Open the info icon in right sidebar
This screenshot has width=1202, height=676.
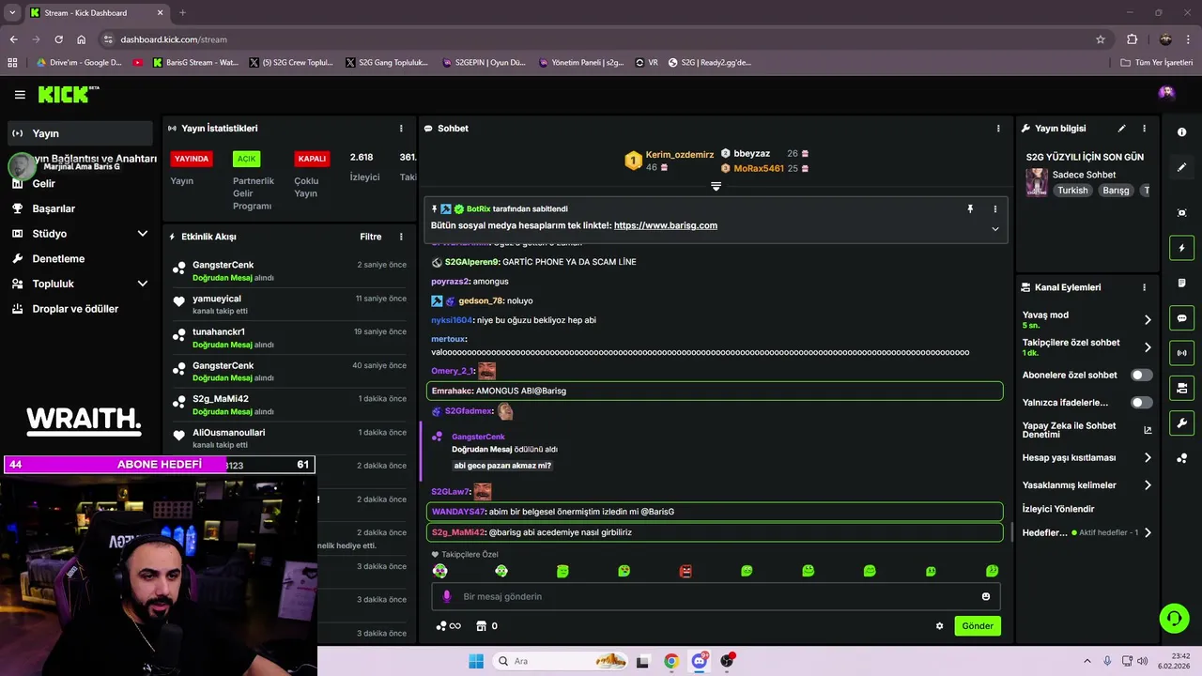click(x=1181, y=132)
